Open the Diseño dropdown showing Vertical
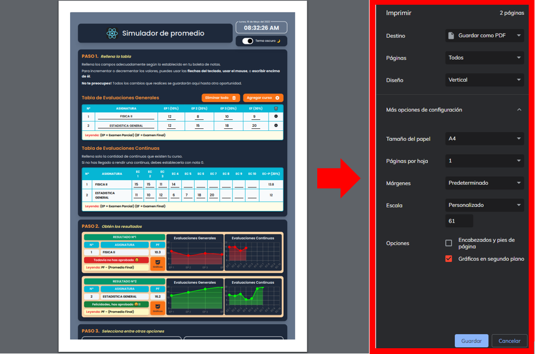535x354 pixels. [x=484, y=80]
